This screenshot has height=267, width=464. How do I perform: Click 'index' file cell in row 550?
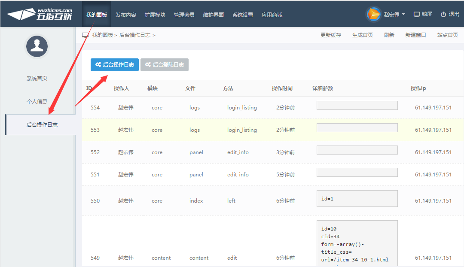[196, 201]
